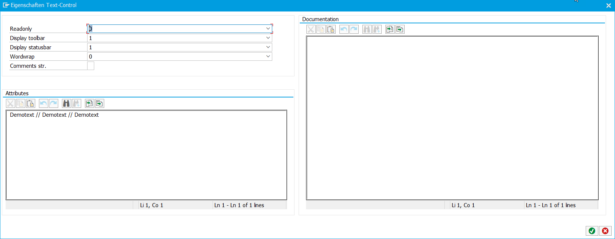Click the window icon beside Eigenschaften Text-Control

(6, 5)
